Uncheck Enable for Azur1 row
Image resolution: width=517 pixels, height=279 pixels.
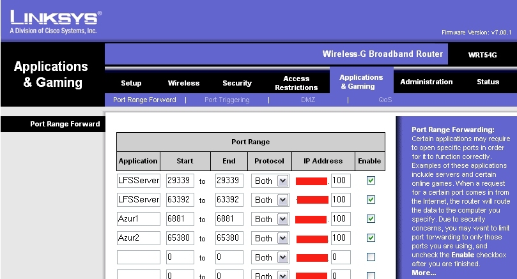(x=371, y=218)
